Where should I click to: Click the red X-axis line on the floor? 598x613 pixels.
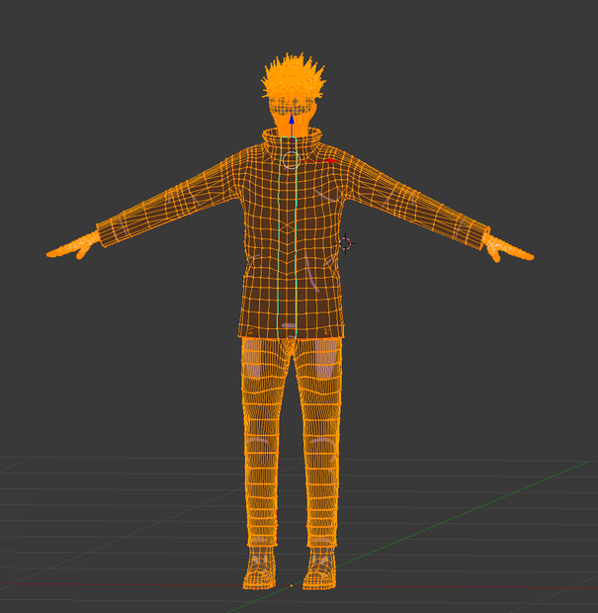pyautogui.click(x=118, y=585)
